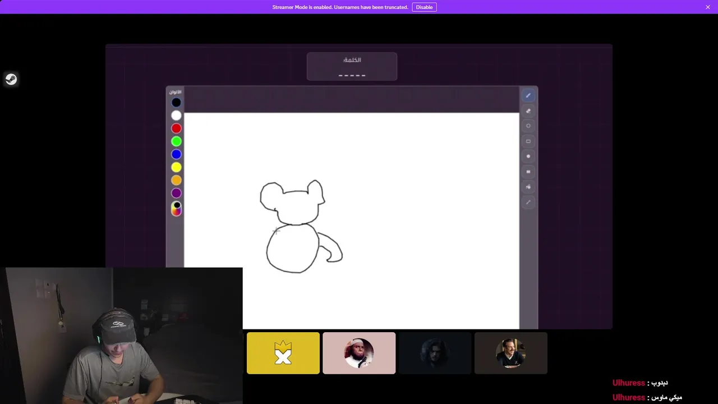Pick the green color swatch
718x404 pixels.
coord(176,141)
